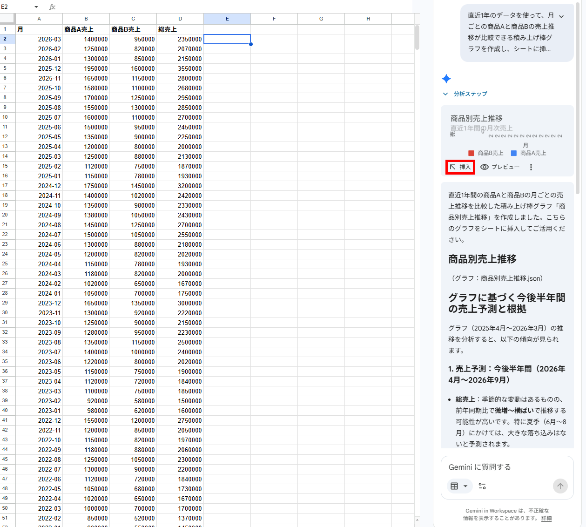Screen dimensions: 586x527
Task: Expand the truncated user prompt chevron
Action: (561, 16)
